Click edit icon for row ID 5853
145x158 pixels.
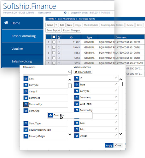point(59,58)
